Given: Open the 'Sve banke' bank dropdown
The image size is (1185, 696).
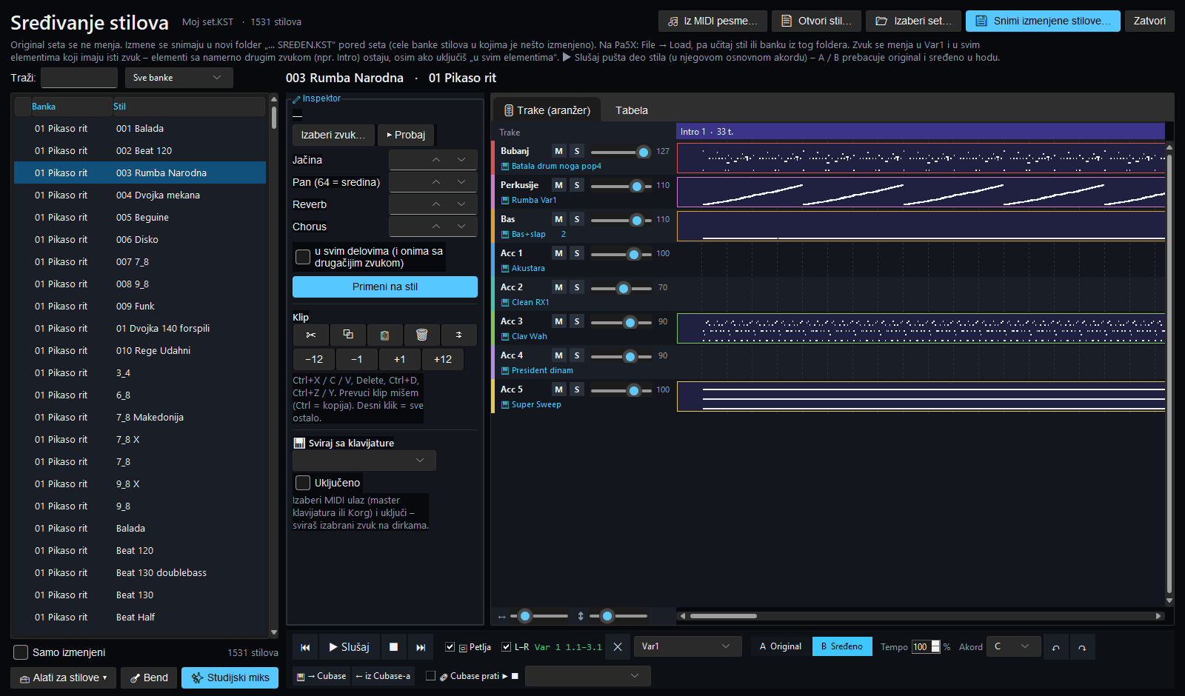Looking at the screenshot, I should tap(178, 78).
